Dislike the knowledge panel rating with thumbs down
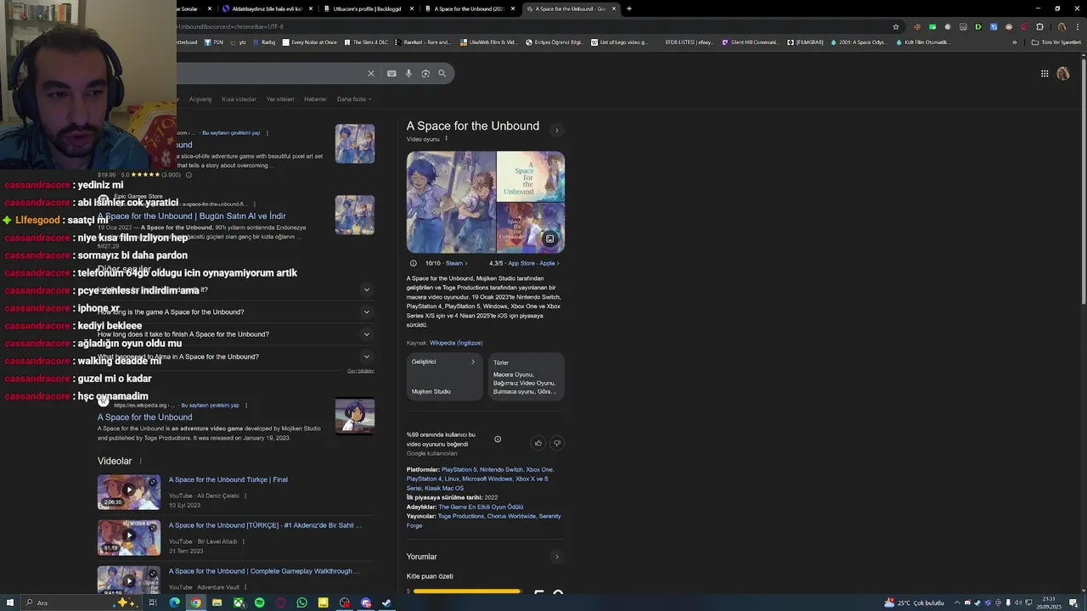 (557, 443)
